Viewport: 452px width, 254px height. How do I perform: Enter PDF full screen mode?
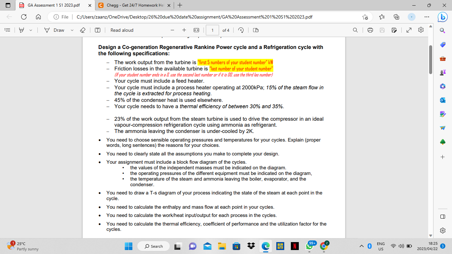pyautogui.click(x=409, y=30)
